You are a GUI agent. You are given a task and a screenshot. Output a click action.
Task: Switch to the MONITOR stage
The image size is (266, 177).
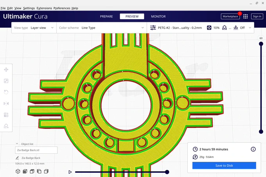[x=158, y=16]
